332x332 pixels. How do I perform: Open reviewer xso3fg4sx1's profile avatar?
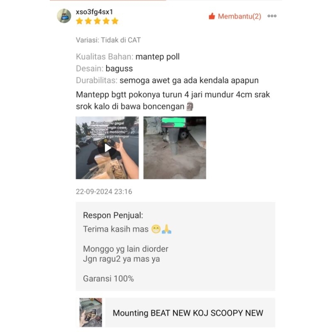point(64,16)
